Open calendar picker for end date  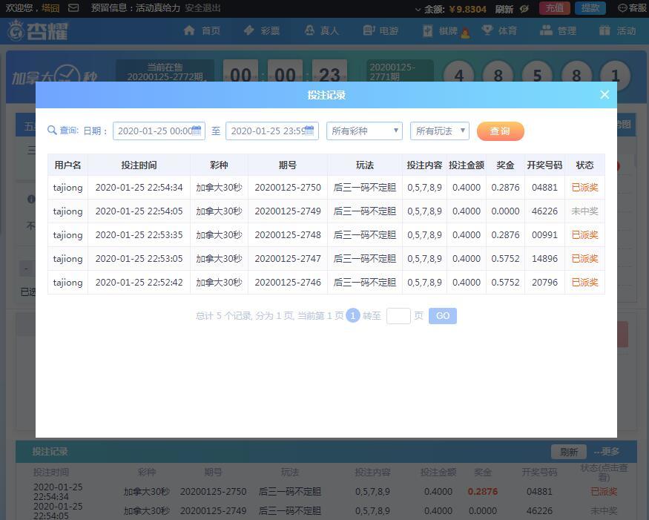(x=310, y=131)
